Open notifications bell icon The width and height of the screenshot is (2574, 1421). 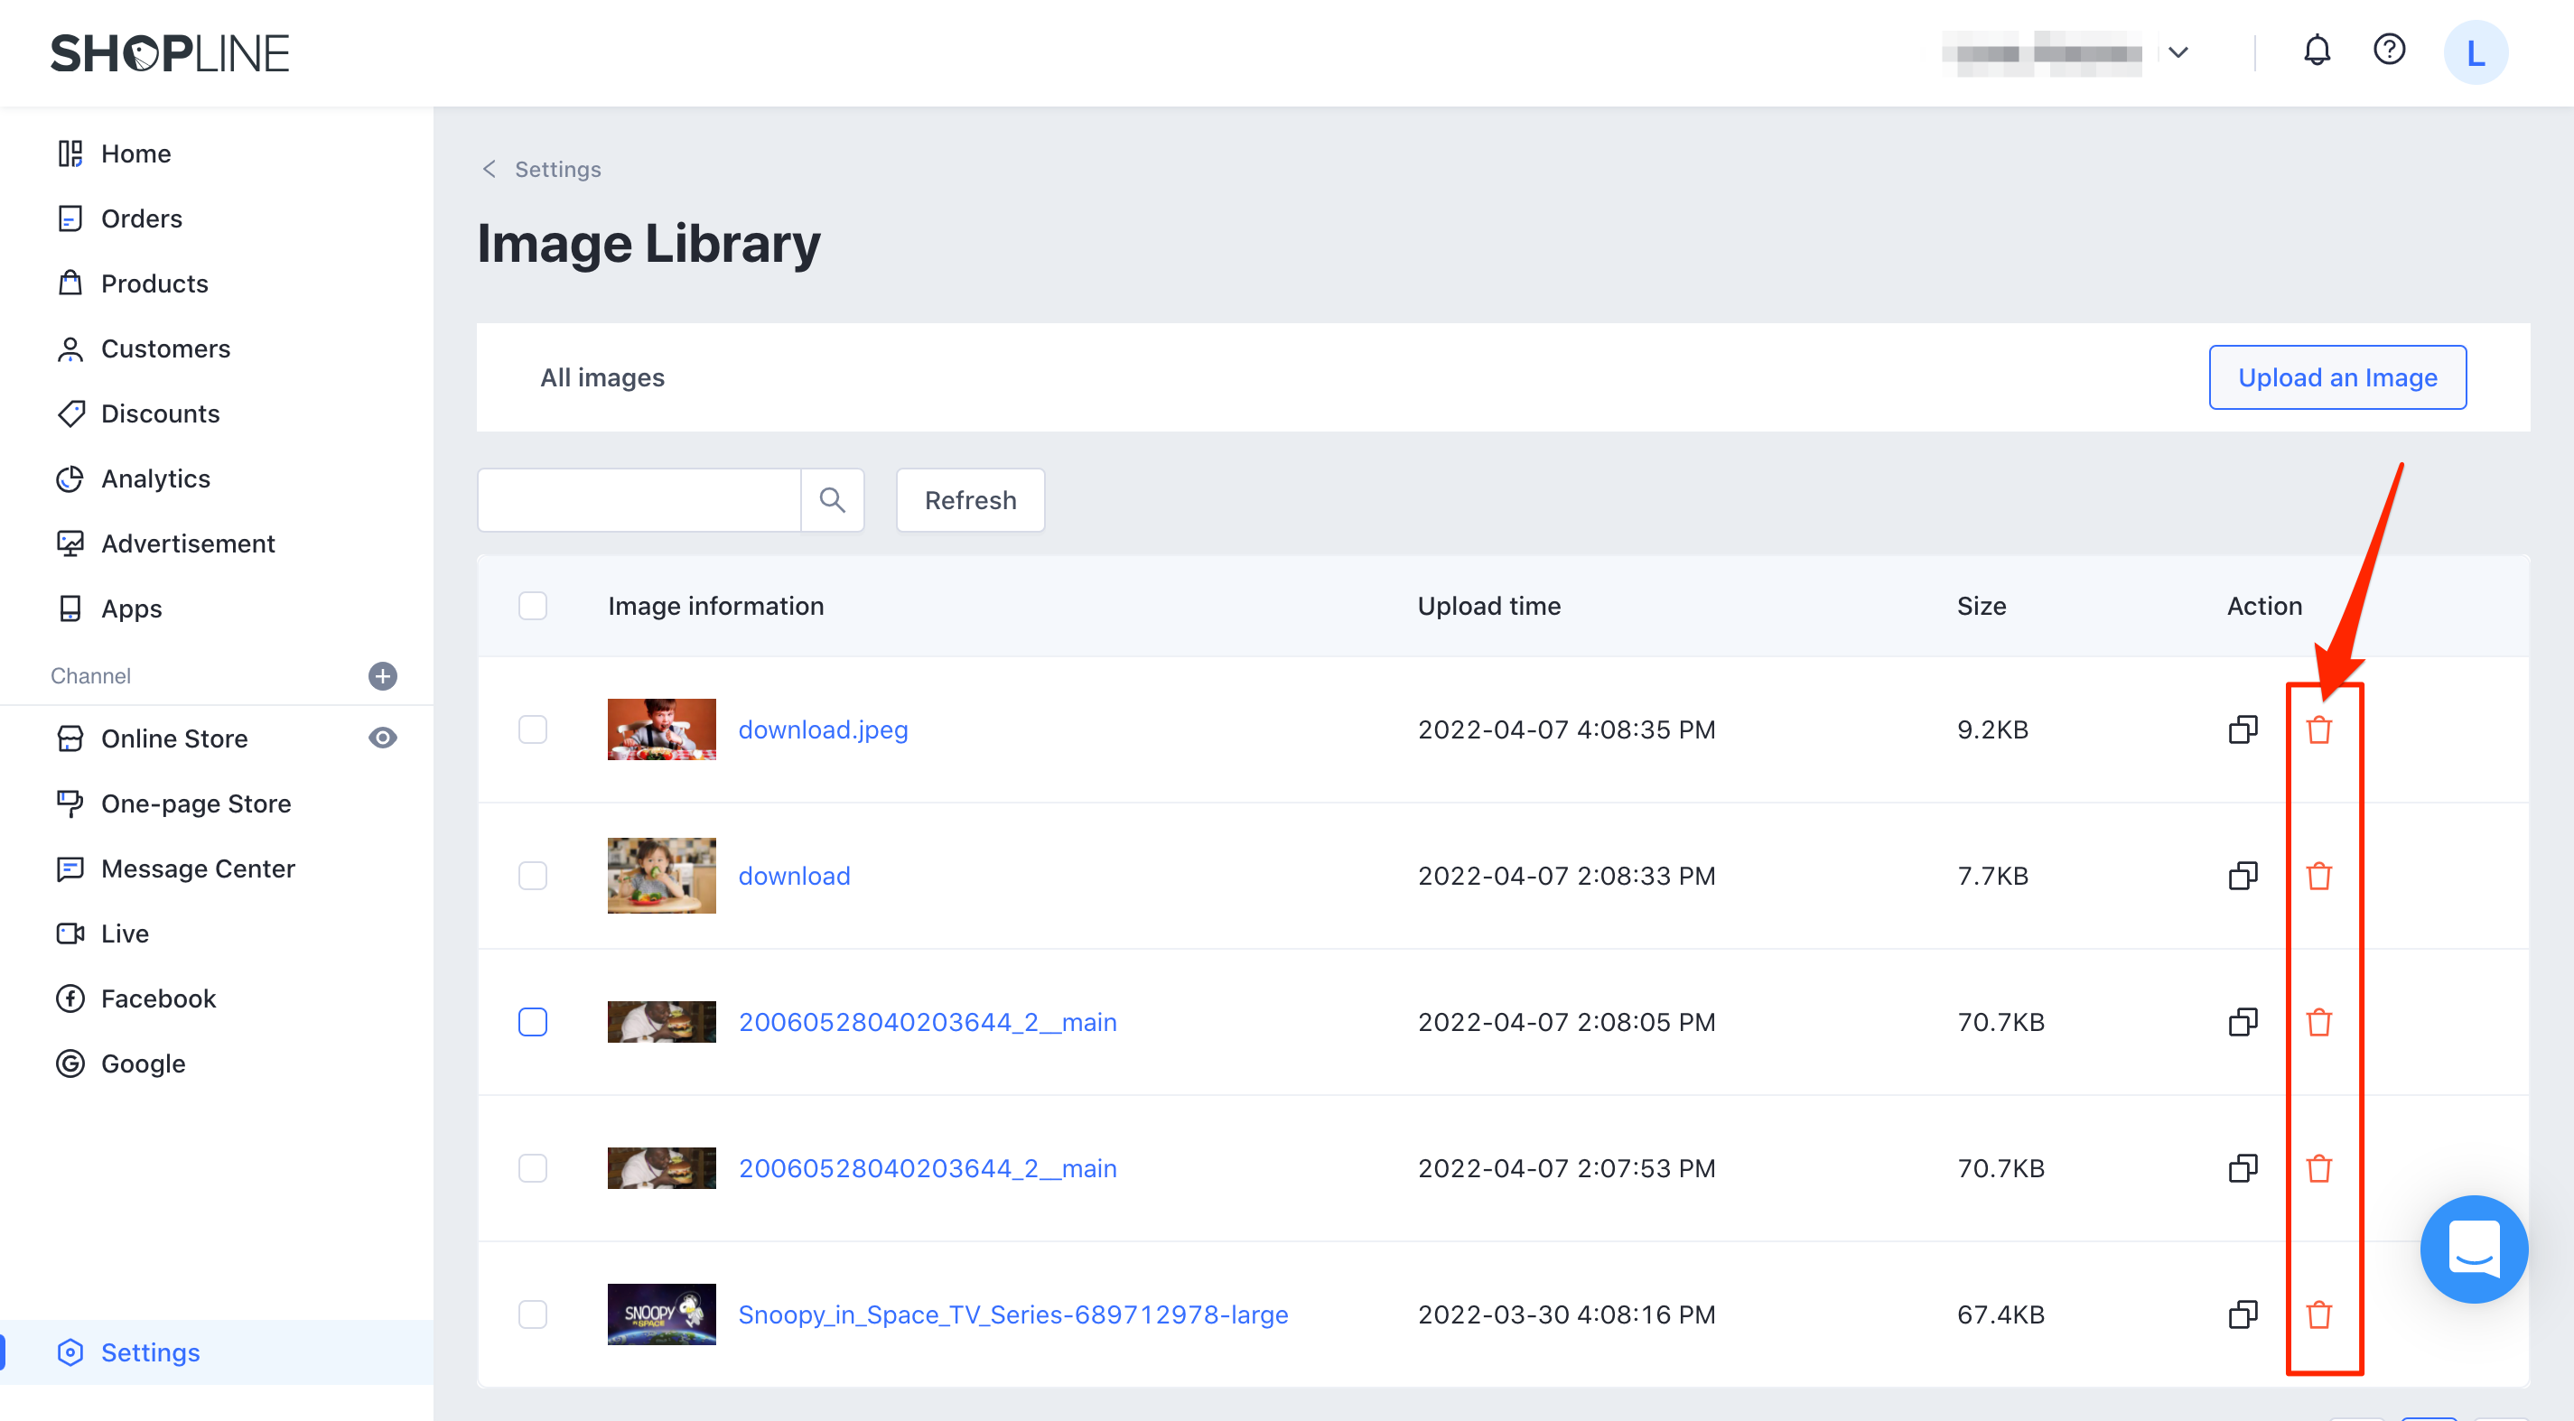pyautogui.click(x=2317, y=51)
